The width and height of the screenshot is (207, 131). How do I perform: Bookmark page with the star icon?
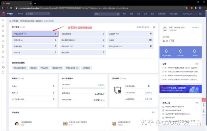point(186,8)
